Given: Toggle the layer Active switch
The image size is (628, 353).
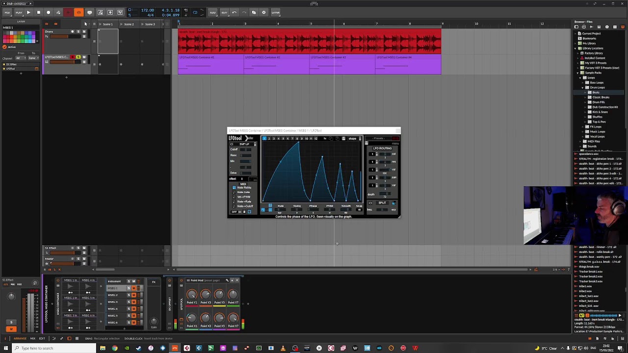Looking at the screenshot, I should pos(4,47).
